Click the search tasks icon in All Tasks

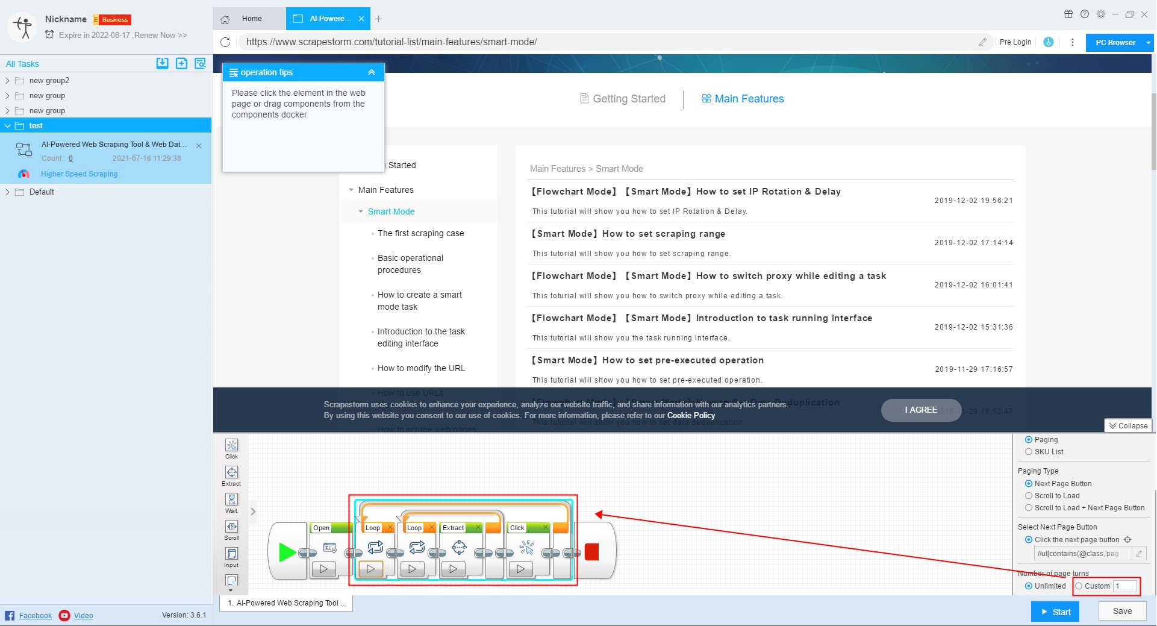(200, 63)
